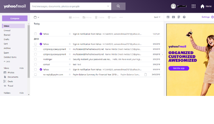Click the Yahoo Mail advertisement banner
The image size is (214, 124).
coord(190,60)
